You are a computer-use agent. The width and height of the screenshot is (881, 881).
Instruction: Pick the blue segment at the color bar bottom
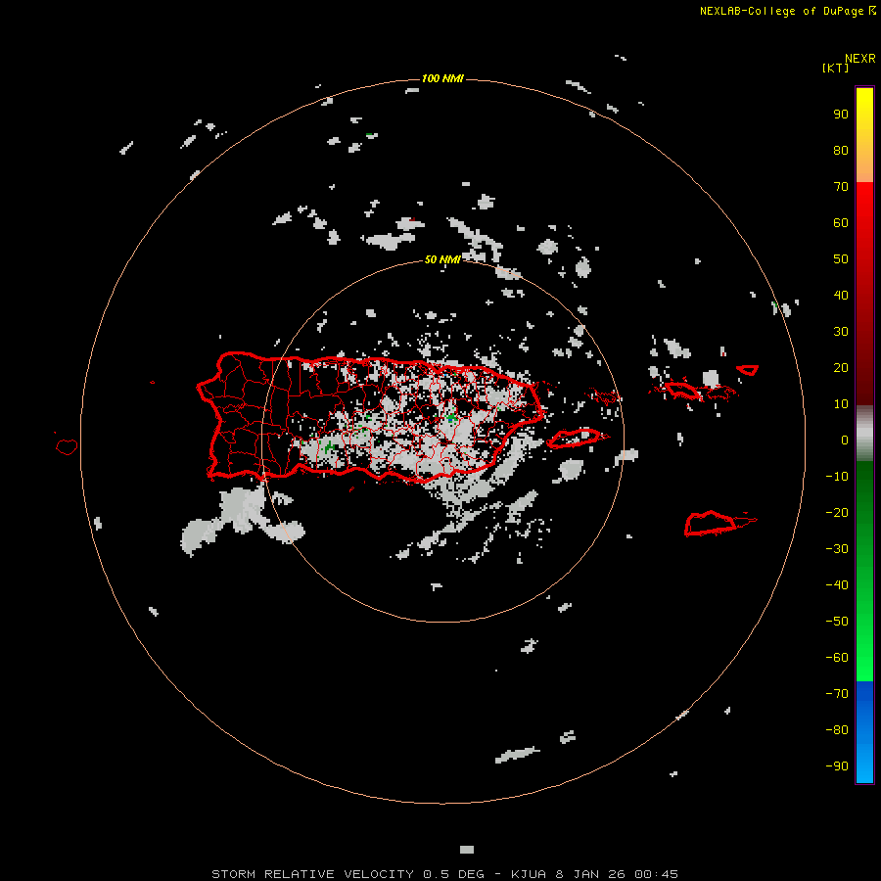864,732
